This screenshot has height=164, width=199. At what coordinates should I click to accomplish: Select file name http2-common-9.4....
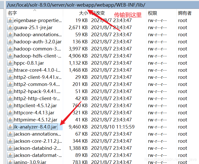coord(37,84)
